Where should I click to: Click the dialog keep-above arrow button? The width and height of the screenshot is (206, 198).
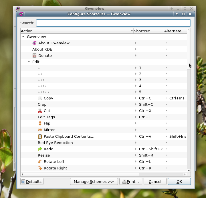pos(177,14)
